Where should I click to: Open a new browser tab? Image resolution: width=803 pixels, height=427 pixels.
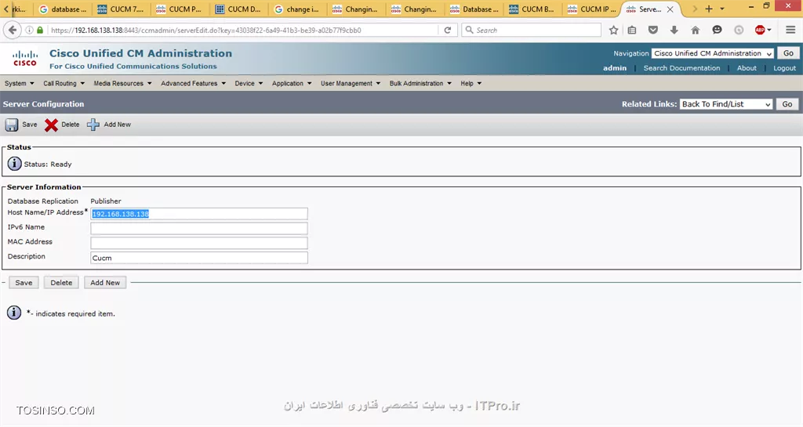(709, 9)
